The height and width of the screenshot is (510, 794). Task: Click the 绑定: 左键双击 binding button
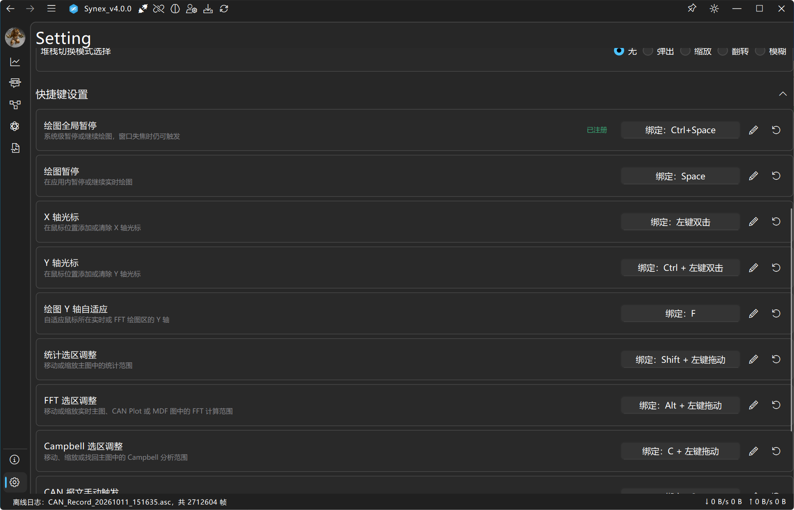point(680,222)
